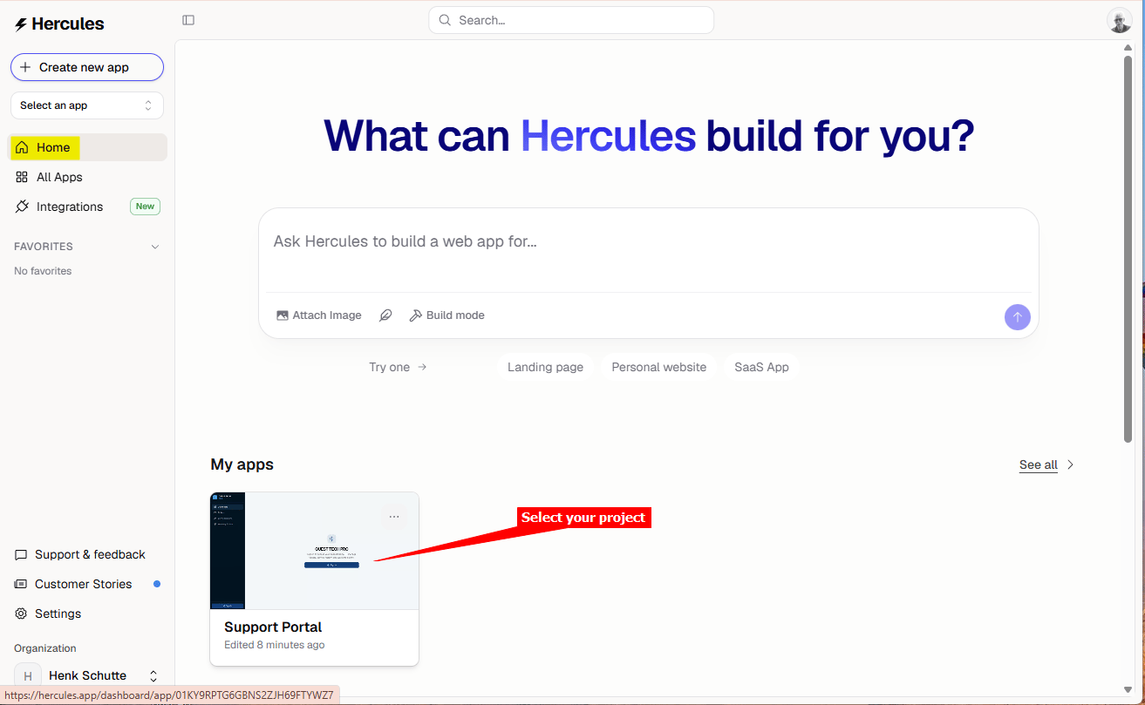Click the My apps heading
Screen dimensions: 1145x705
point(242,464)
